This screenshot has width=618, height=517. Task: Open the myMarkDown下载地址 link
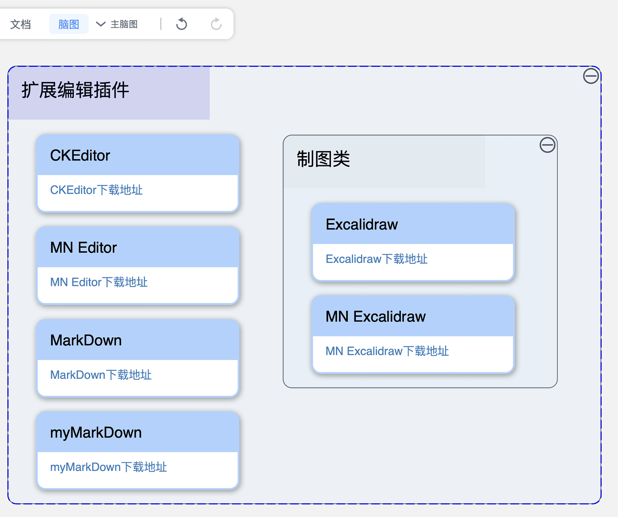(109, 467)
